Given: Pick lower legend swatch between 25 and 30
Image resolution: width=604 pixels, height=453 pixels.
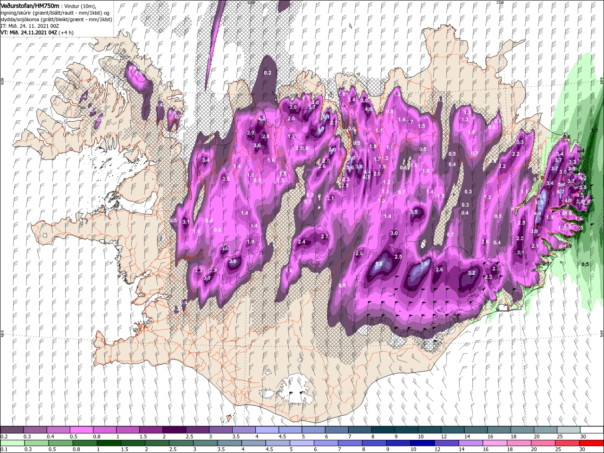Looking at the screenshot, I should [x=567, y=443].
